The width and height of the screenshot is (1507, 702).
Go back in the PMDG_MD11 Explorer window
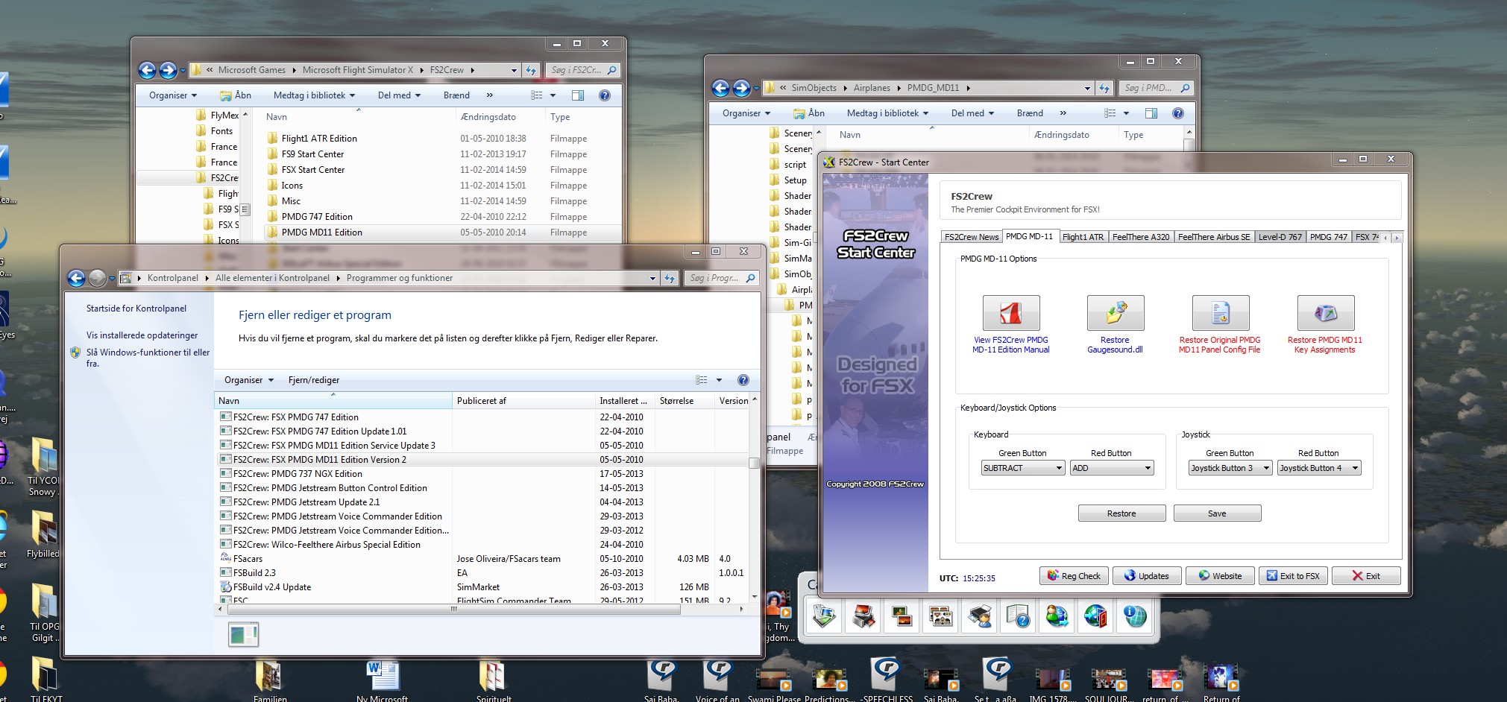click(x=721, y=88)
